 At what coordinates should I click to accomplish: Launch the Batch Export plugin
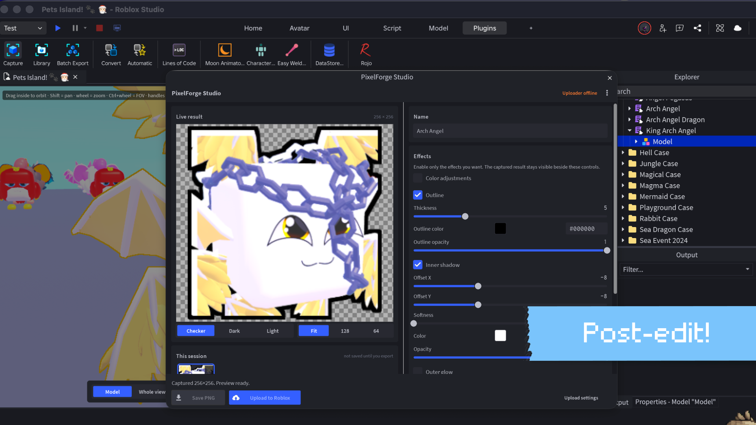72,54
